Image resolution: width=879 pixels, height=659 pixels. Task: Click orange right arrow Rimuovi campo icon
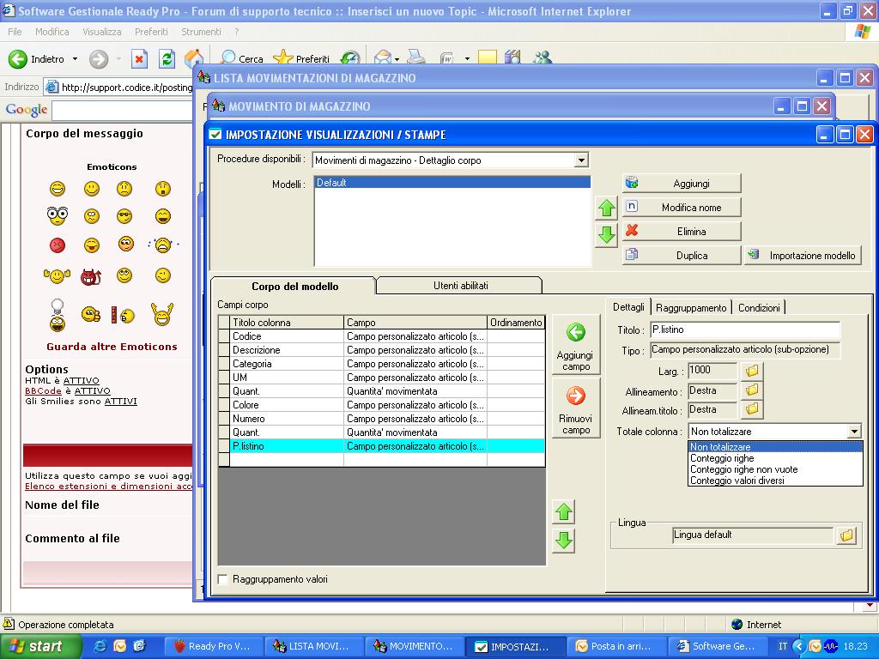(575, 396)
